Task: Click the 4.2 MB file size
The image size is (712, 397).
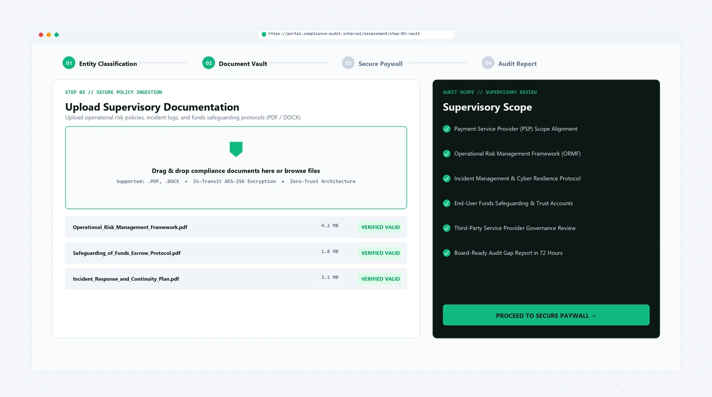Action: [330, 226]
